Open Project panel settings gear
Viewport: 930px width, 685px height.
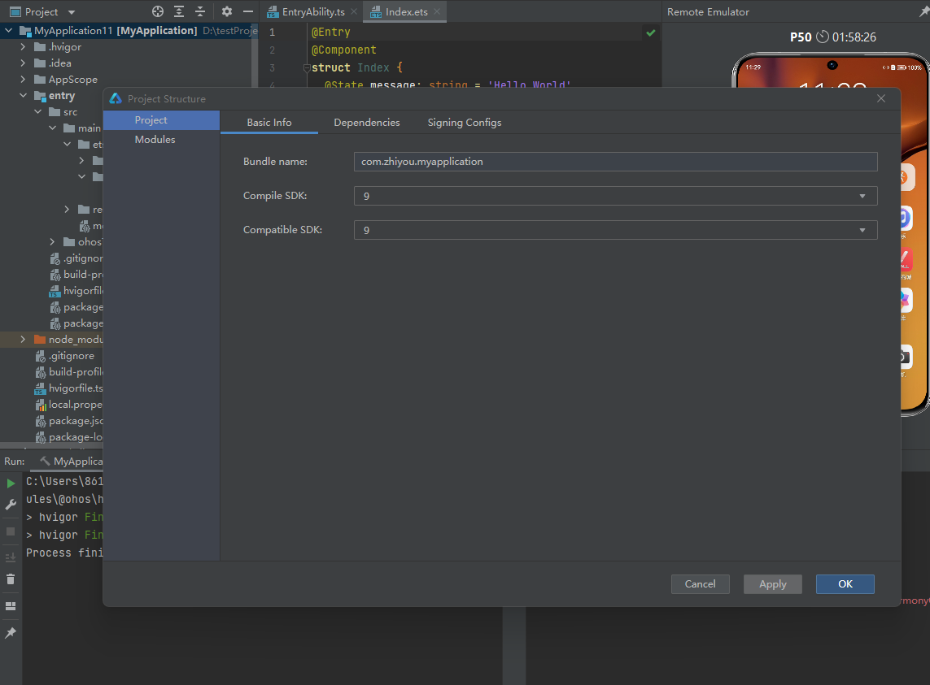point(226,11)
